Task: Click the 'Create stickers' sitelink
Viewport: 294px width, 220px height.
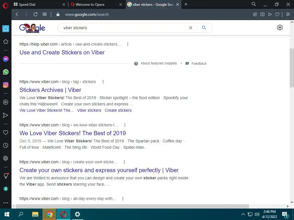Action: (x=118, y=110)
